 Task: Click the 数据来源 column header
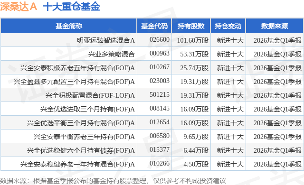click(x=275, y=26)
